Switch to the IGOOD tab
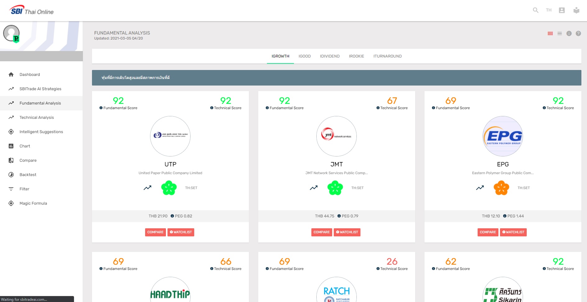The height and width of the screenshot is (302, 587). 305,56
